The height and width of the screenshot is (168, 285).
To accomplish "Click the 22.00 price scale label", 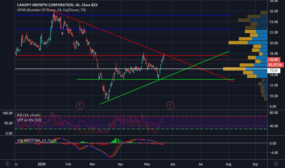I will (x=274, y=32).
